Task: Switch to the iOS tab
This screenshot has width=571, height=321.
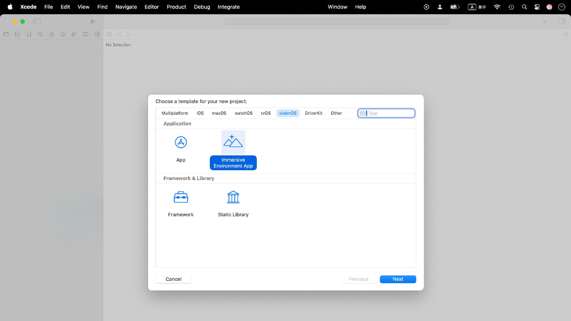Action: [x=200, y=113]
